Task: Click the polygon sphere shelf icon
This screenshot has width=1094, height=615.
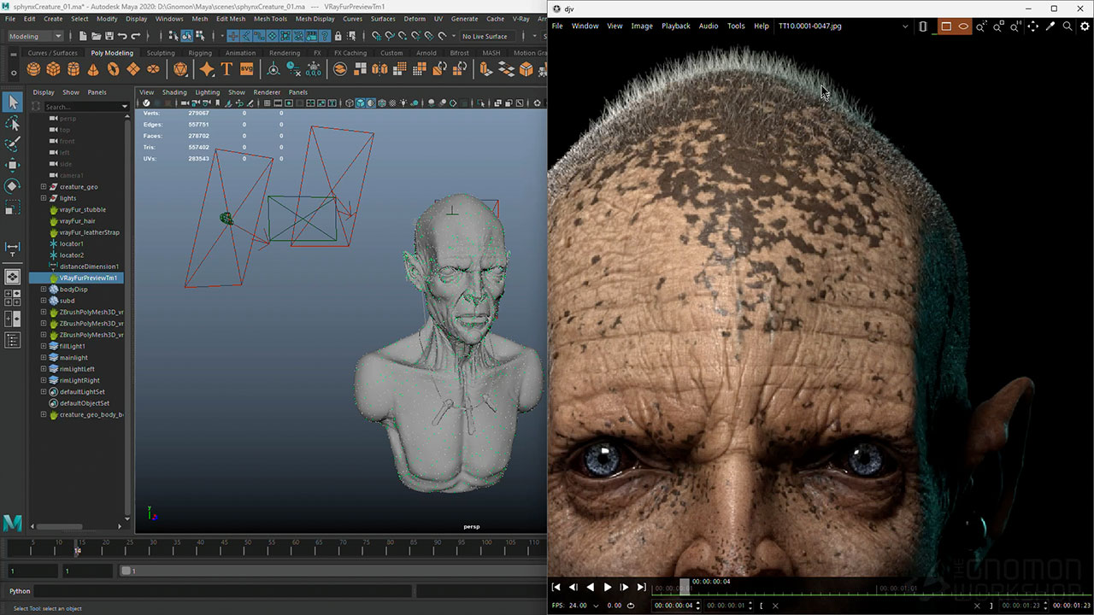Action: 33,69
